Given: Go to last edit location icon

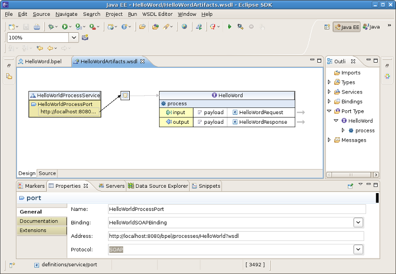Looking at the screenshot, I should coord(40,48).
